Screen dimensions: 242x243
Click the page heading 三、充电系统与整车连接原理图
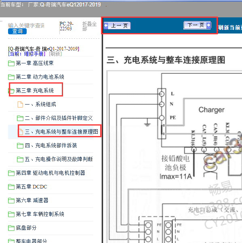(x=166, y=60)
